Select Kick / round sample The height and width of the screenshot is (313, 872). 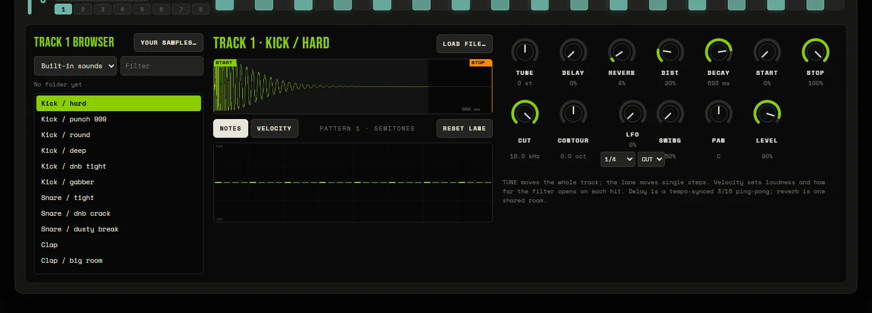click(119, 135)
